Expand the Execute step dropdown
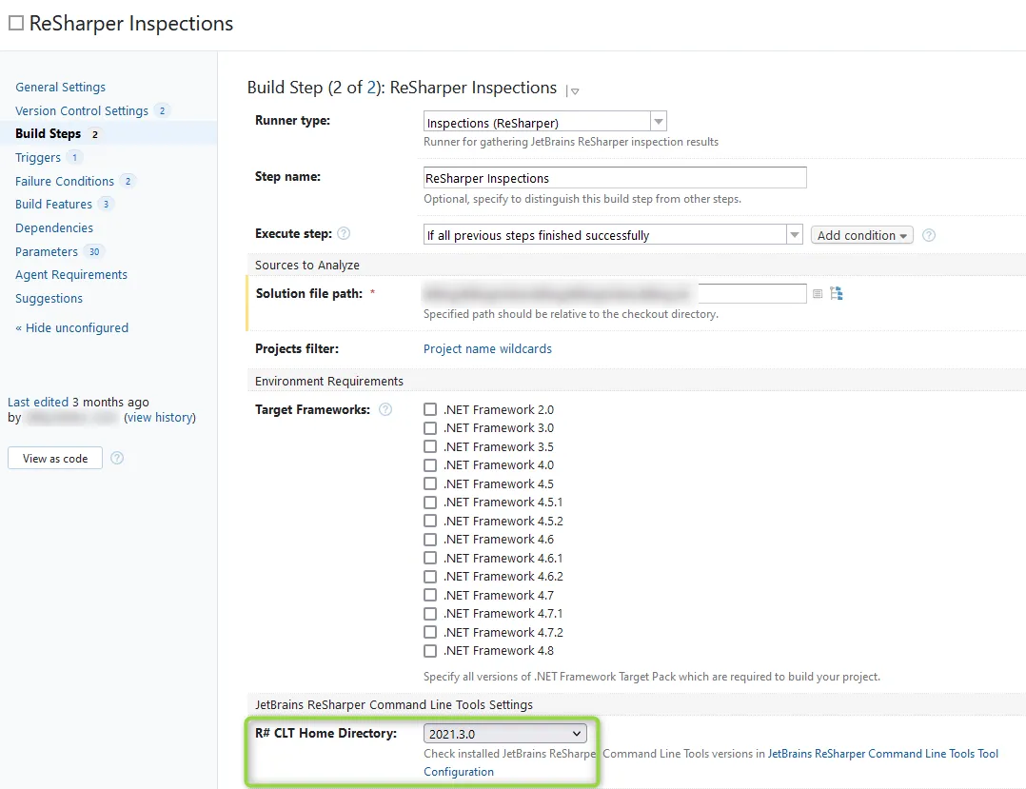 (613, 235)
